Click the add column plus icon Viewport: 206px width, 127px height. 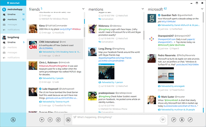coord(42,120)
